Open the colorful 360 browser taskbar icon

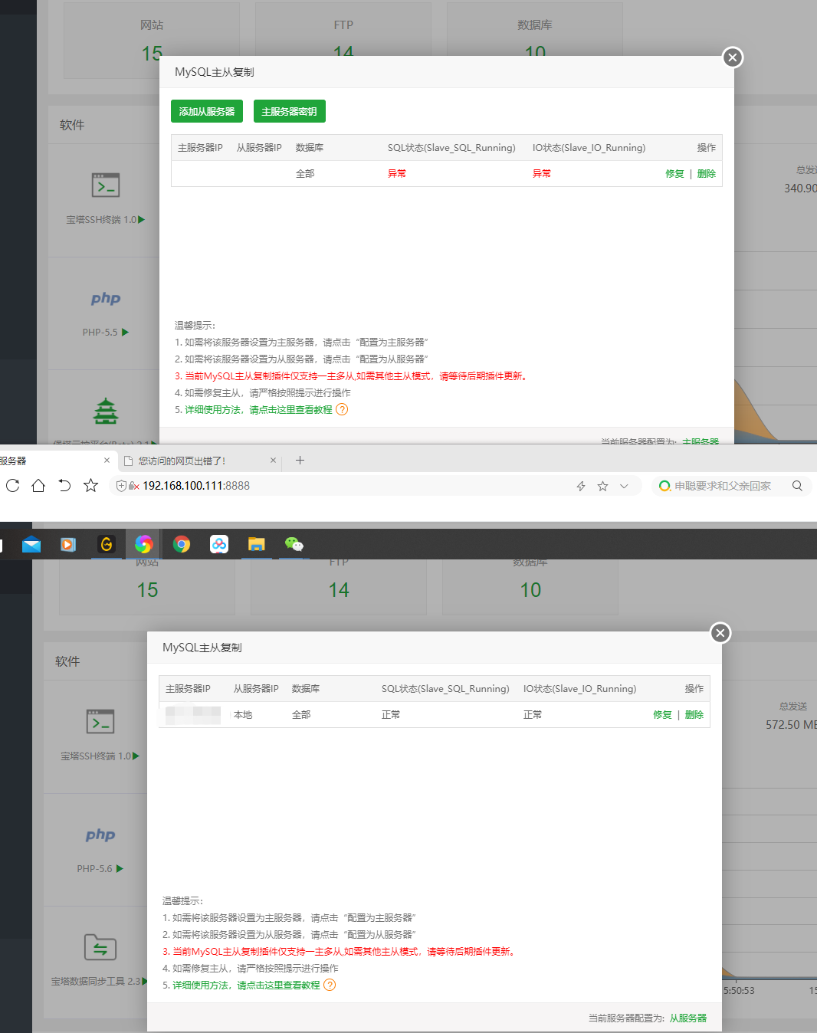click(x=143, y=544)
